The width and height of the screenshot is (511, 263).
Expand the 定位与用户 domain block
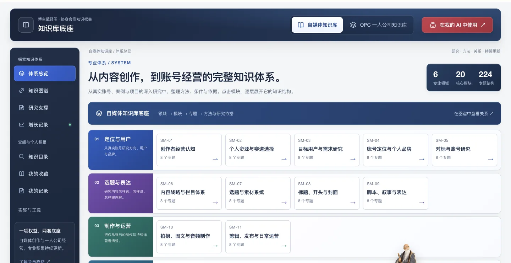click(x=121, y=150)
